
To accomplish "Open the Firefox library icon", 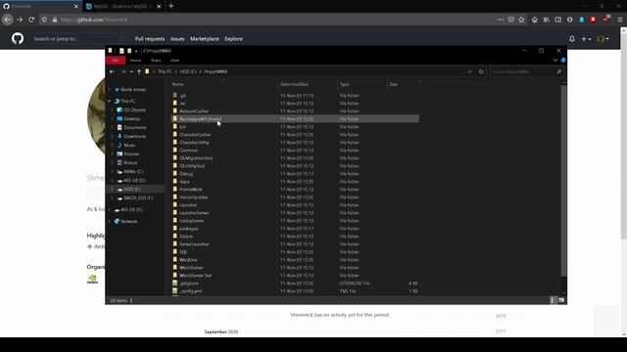I will coord(547,20).
